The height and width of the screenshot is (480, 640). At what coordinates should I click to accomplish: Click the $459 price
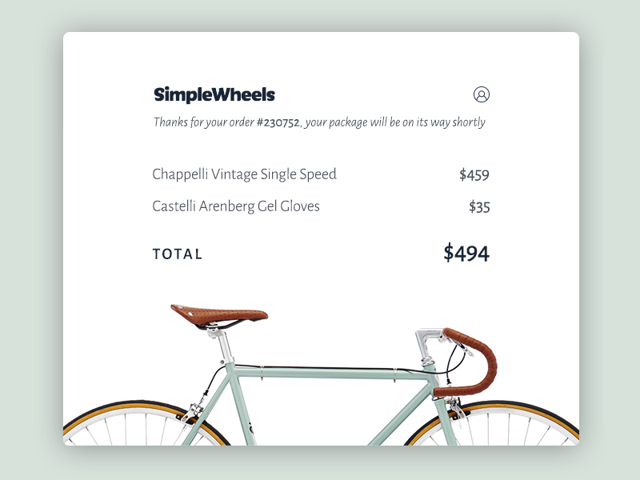tap(474, 175)
